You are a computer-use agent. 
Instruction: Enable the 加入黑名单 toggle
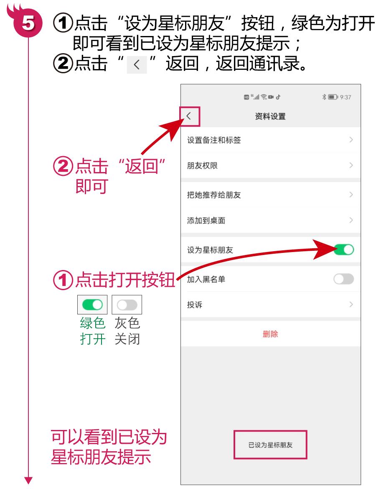344,279
